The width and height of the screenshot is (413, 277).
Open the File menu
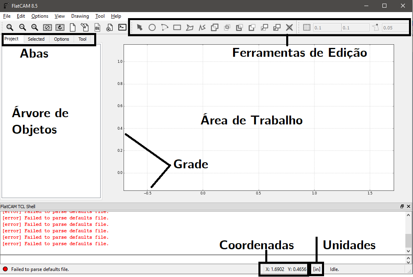(7, 16)
